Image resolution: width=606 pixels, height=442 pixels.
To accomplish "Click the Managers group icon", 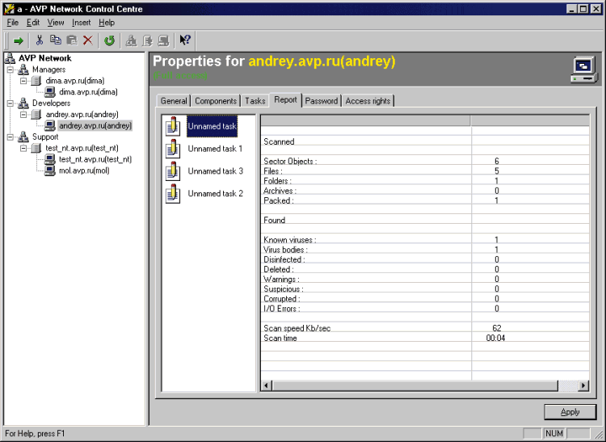I will pyautogui.click(x=23, y=69).
